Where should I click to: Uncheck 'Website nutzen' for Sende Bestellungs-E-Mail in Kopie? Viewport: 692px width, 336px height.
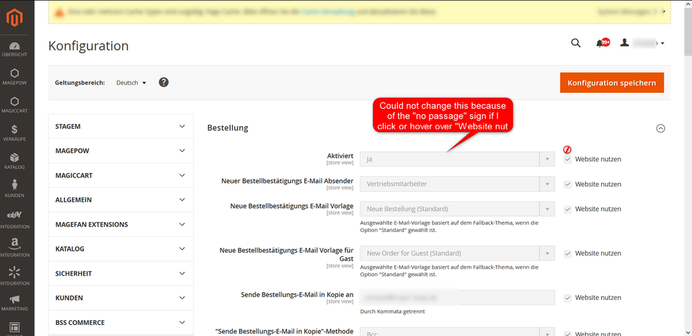click(x=568, y=298)
